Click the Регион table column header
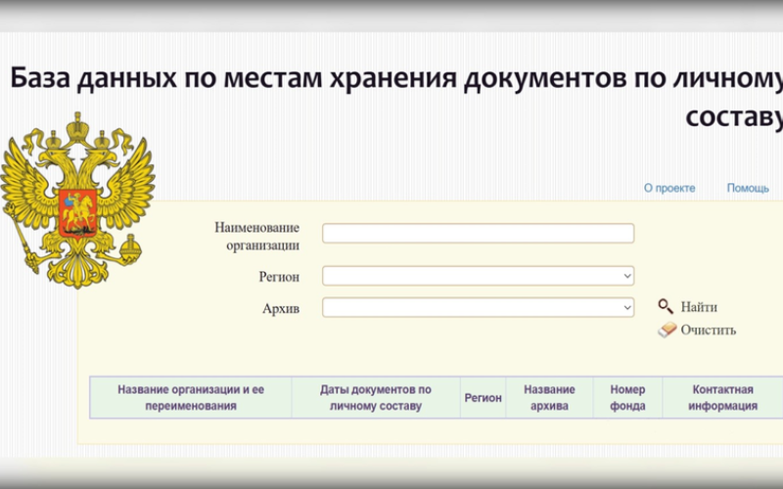 [x=483, y=398]
